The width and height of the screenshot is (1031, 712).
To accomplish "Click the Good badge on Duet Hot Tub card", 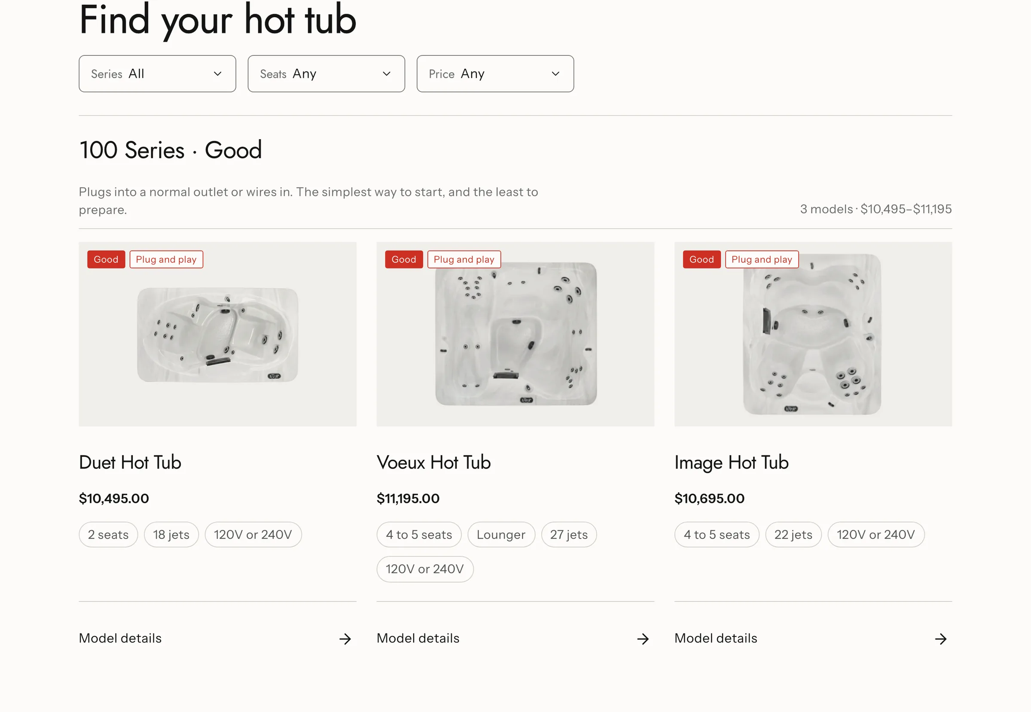I will click(106, 260).
